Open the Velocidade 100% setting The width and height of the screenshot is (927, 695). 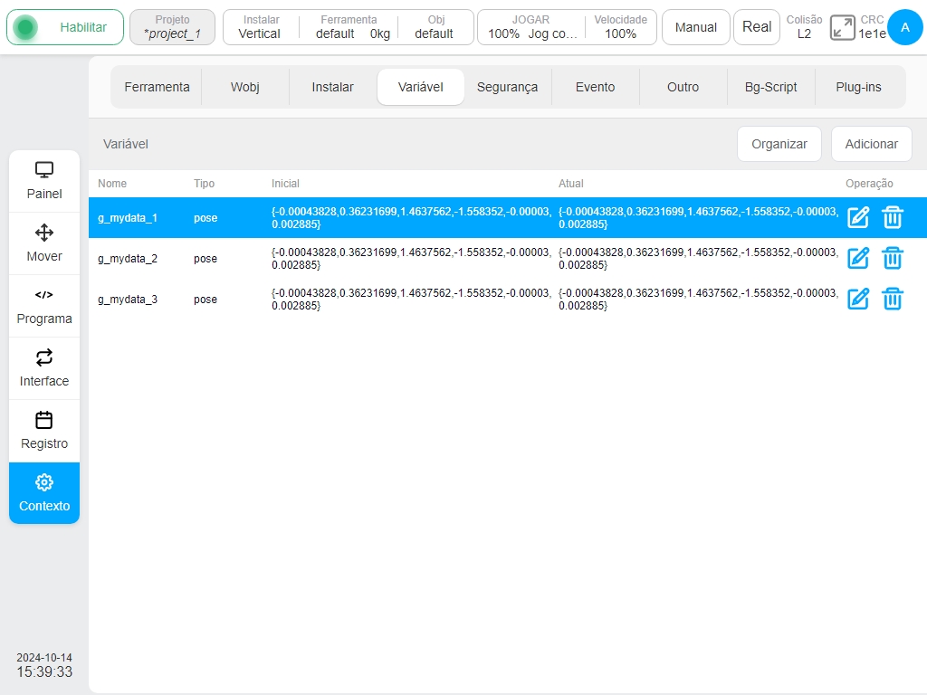coord(621,27)
